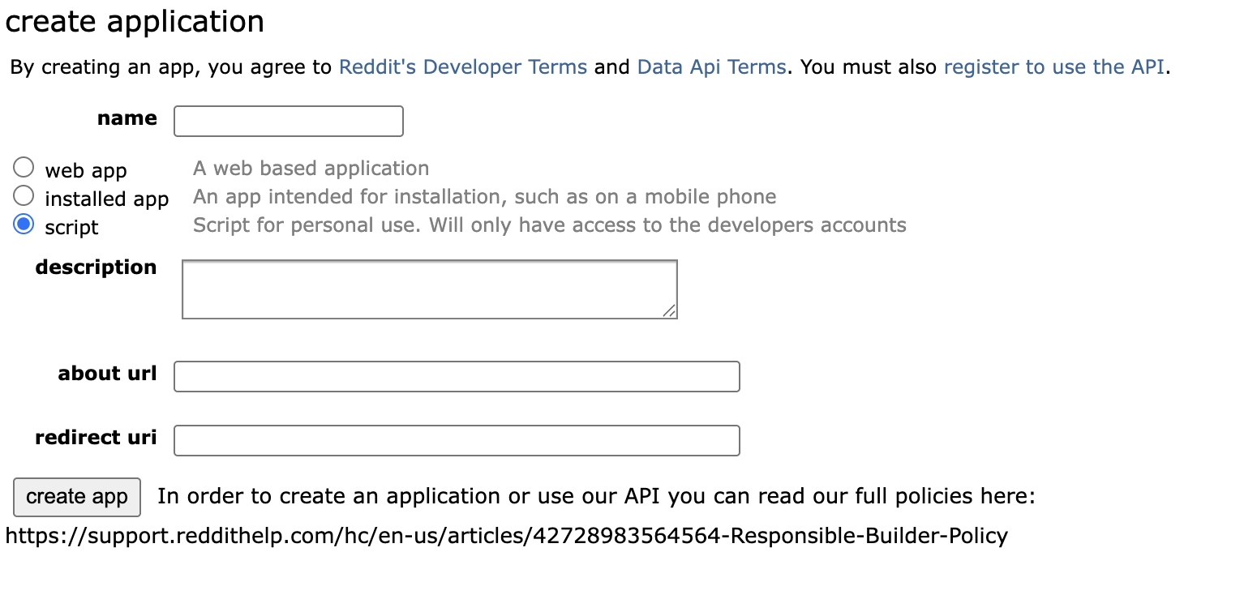Focus the description text area
Image resolution: width=1257 pixels, height=595 pixels.
[x=428, y=289]
